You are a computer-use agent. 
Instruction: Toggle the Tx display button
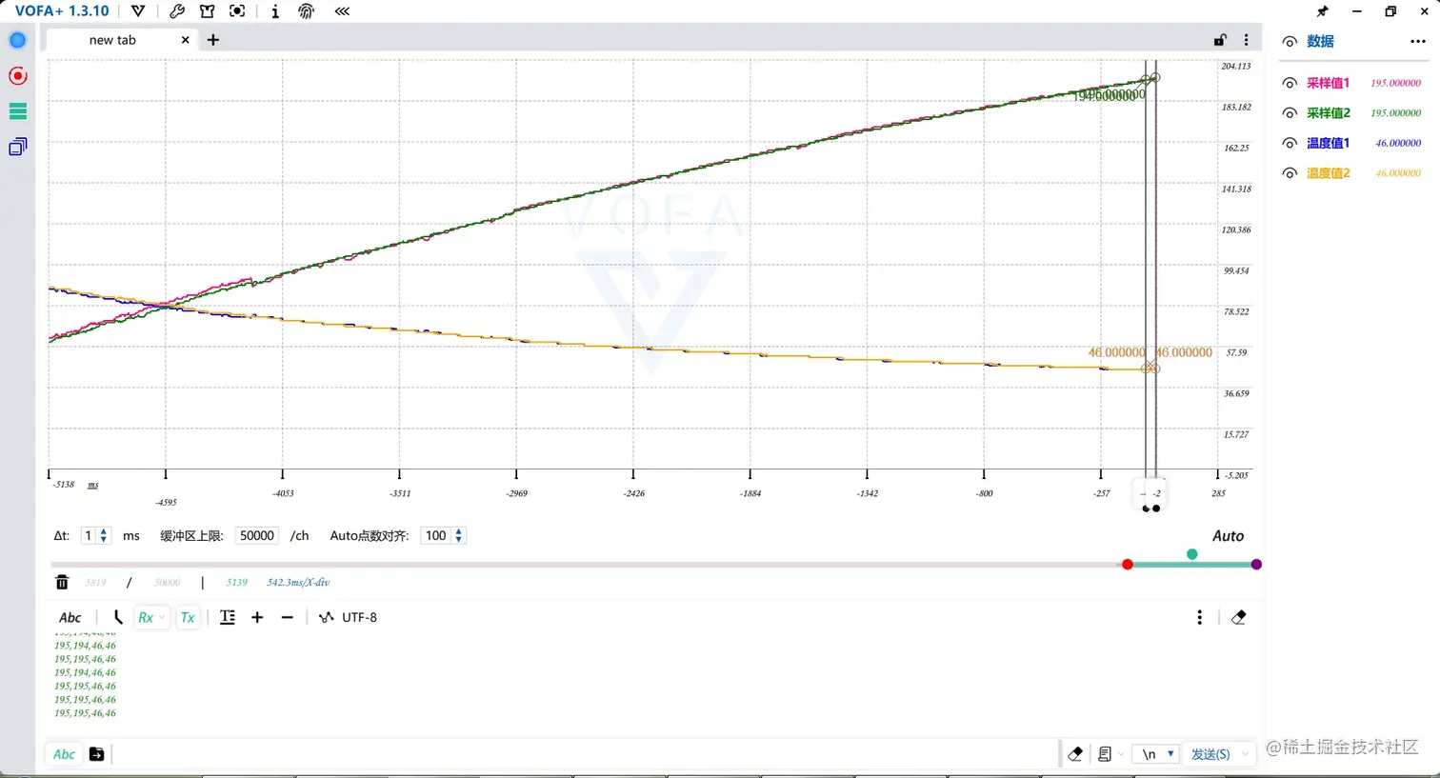point(188,618)
